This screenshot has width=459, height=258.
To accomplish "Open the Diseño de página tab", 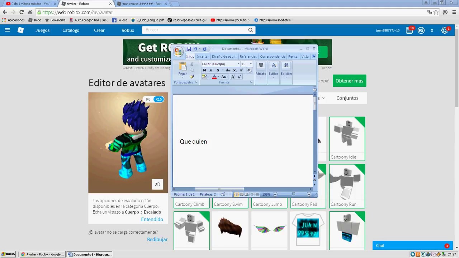I will (224, 57).
